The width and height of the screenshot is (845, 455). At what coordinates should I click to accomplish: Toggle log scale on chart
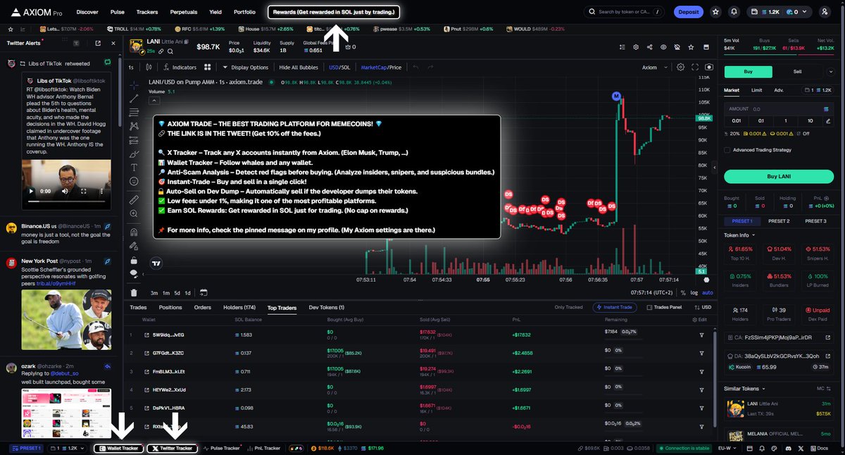click(694, 292)
